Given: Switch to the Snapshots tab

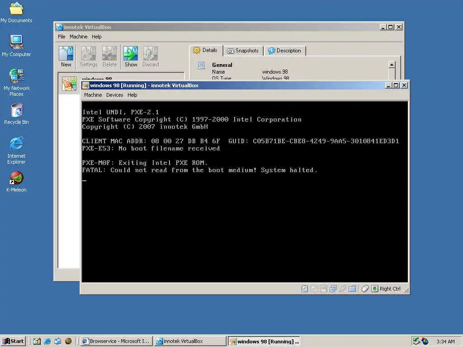Looking at the screenshot, I should coord(243,51).
